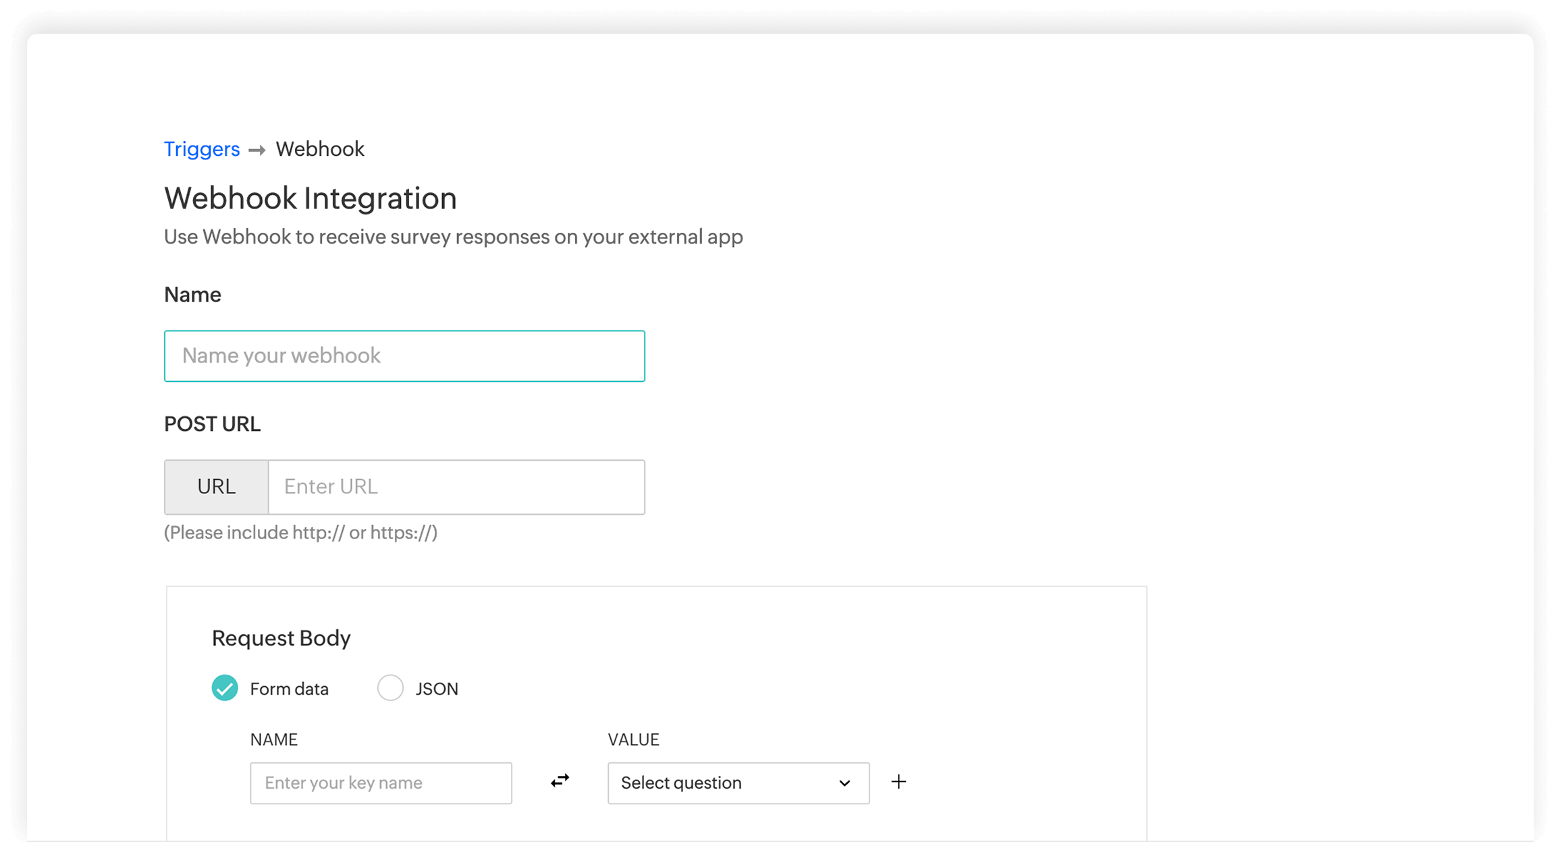Click the Request Body section title
The width and height of the screenshot is (1558, 842).
pos(281,638)
